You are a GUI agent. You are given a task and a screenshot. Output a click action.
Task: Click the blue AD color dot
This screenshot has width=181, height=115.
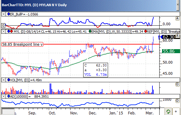9,96
